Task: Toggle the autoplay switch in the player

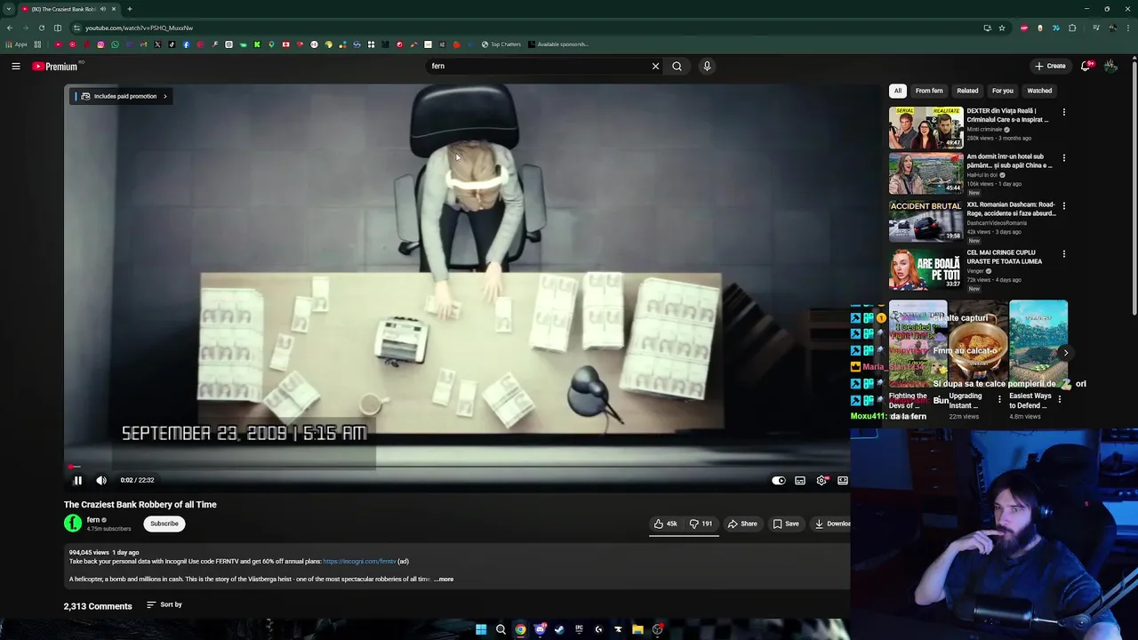Action: click(x=779, y=480)
